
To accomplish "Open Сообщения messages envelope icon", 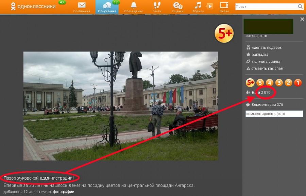I will [x=82, y=5].
